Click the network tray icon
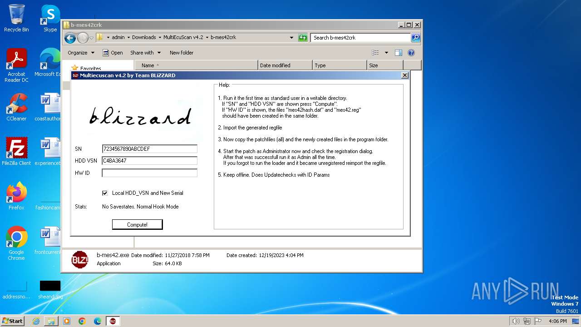 tap(527, 321)
